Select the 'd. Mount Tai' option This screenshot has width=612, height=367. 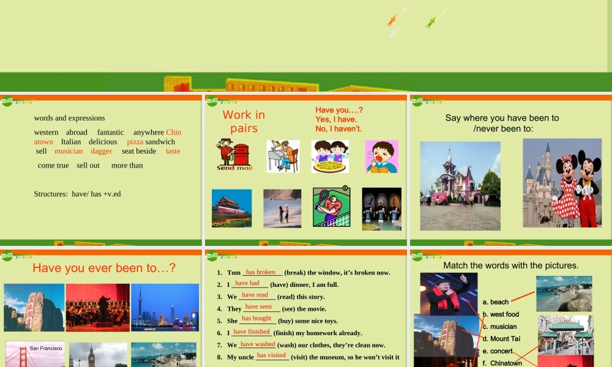501,339
